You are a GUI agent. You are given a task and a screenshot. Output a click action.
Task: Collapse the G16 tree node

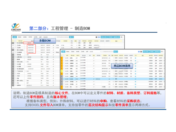tap(25, 62)
